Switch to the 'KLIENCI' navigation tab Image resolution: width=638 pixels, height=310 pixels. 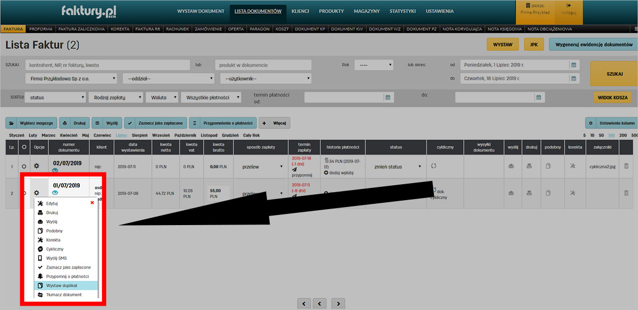pos(300,11)
